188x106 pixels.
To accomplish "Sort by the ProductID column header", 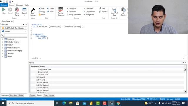I will (x=35, y=67).
